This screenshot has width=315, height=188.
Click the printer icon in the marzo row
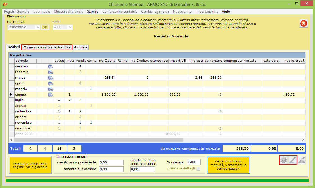50,78
